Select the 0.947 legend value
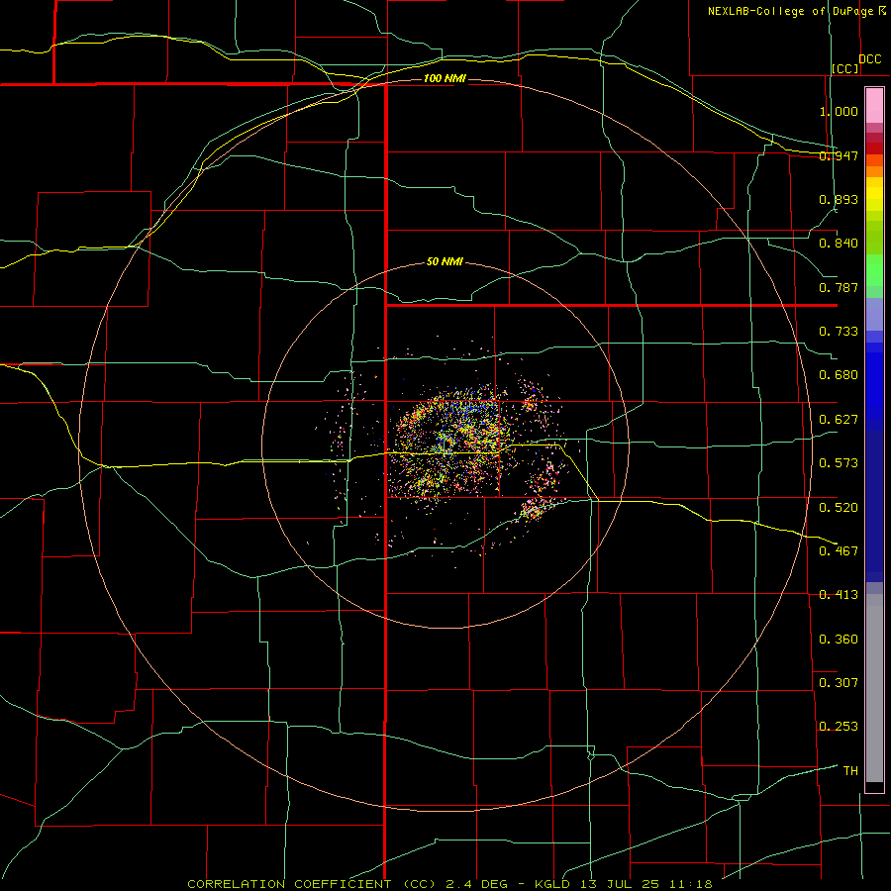 pyautogui.click(x=839, y=155)
